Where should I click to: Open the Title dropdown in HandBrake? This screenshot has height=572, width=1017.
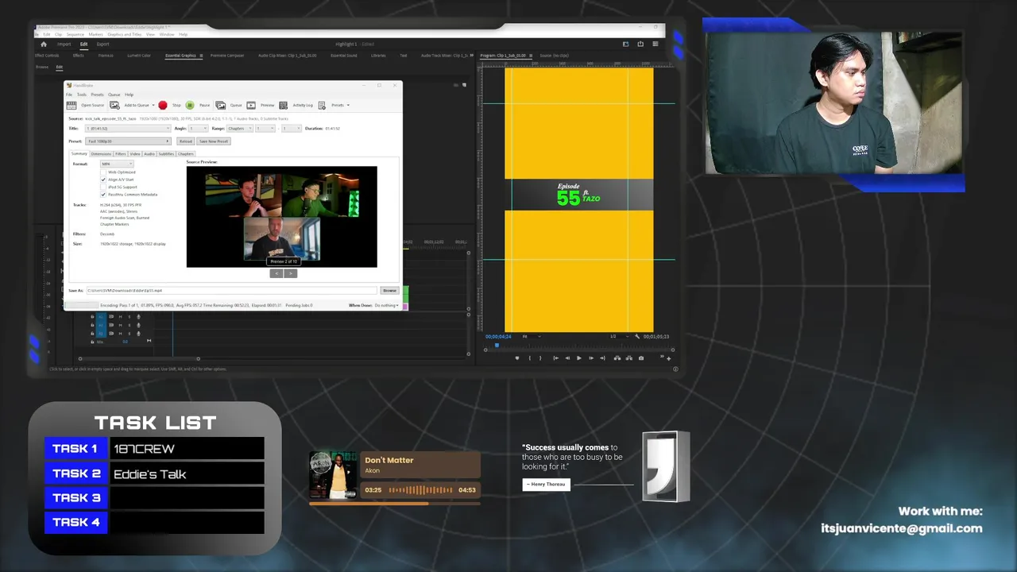pyautogui.click(x=127, y=129)
